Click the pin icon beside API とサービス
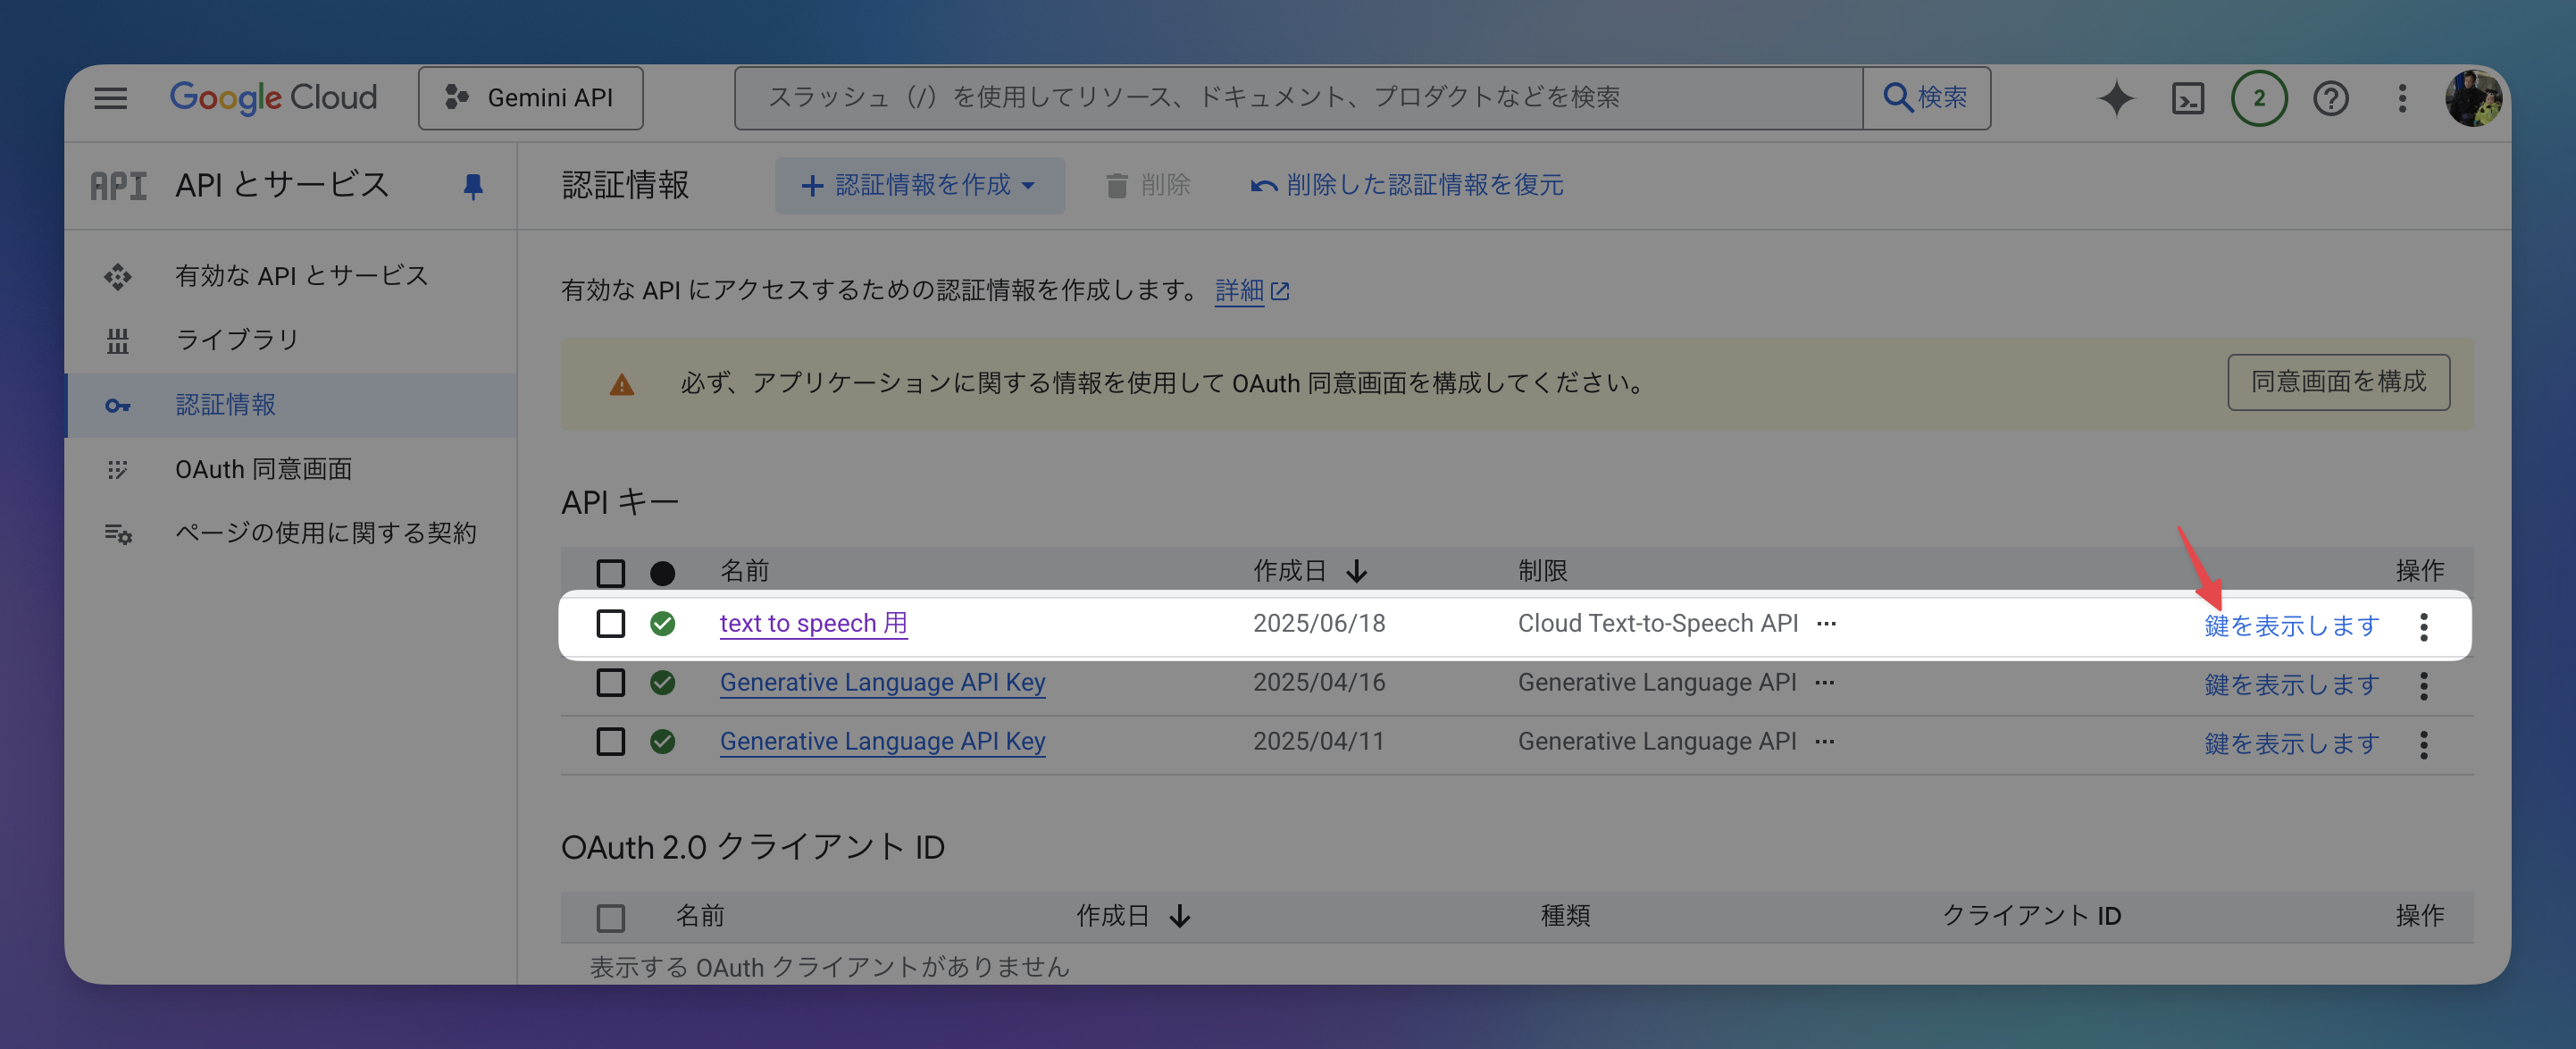The height and width of the screenshot is (1049, 2576). pos(473,186)
